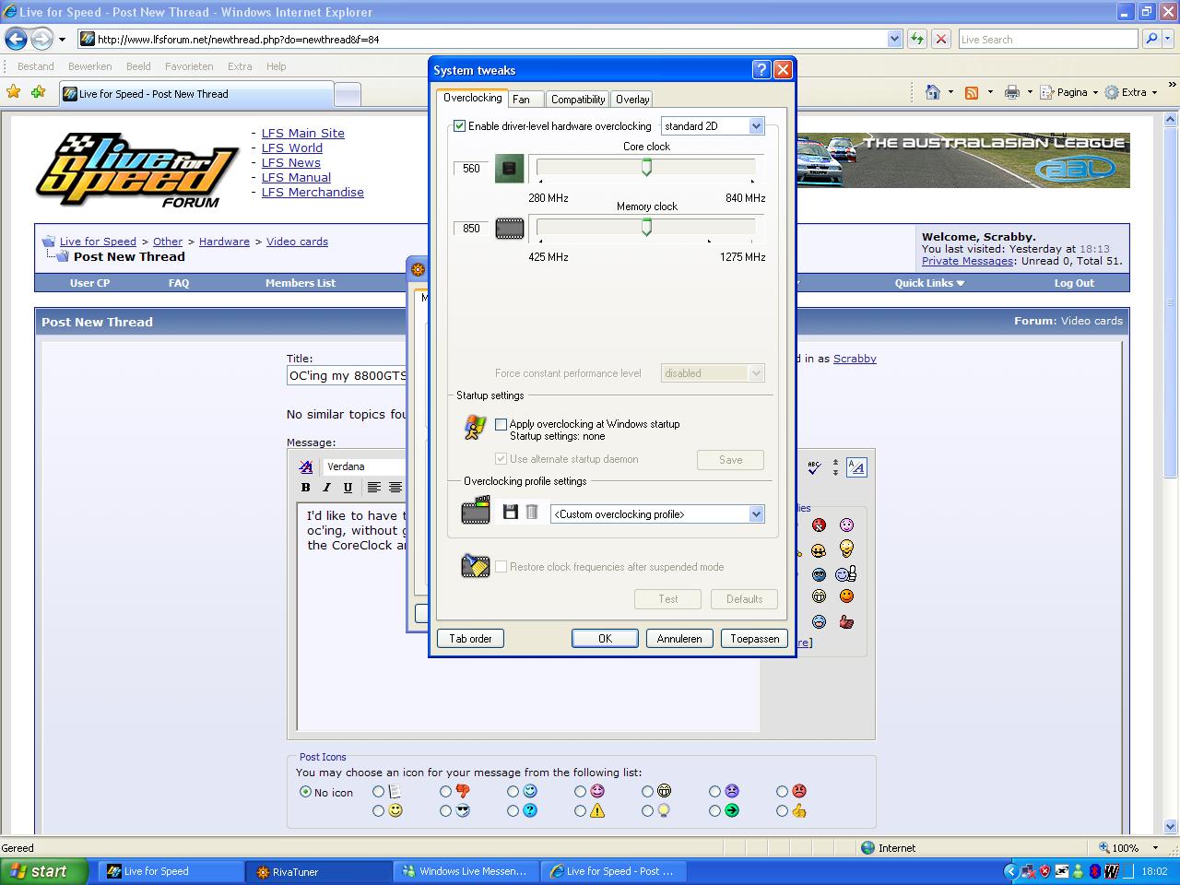Insert the winking thumbs-up smiley

click(845, 574)
